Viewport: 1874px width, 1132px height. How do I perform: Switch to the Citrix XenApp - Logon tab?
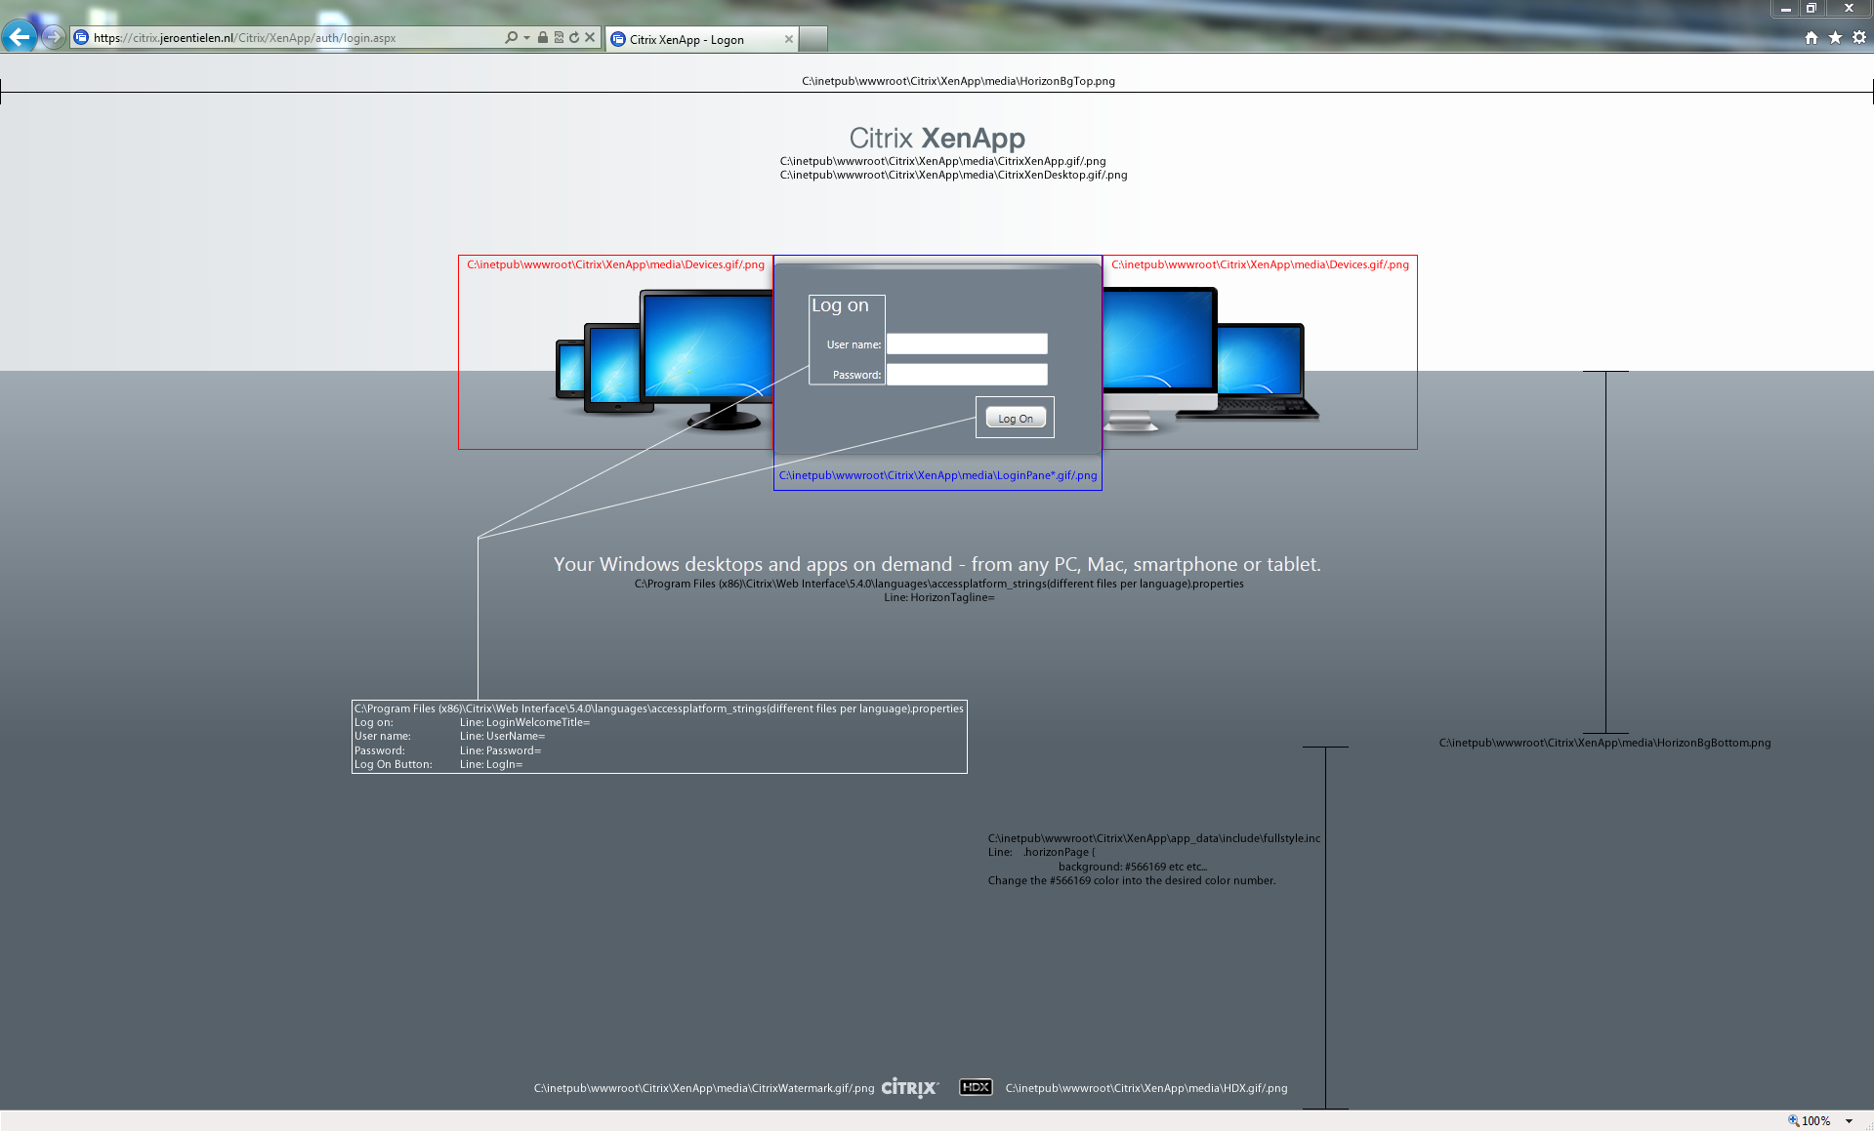701,39
